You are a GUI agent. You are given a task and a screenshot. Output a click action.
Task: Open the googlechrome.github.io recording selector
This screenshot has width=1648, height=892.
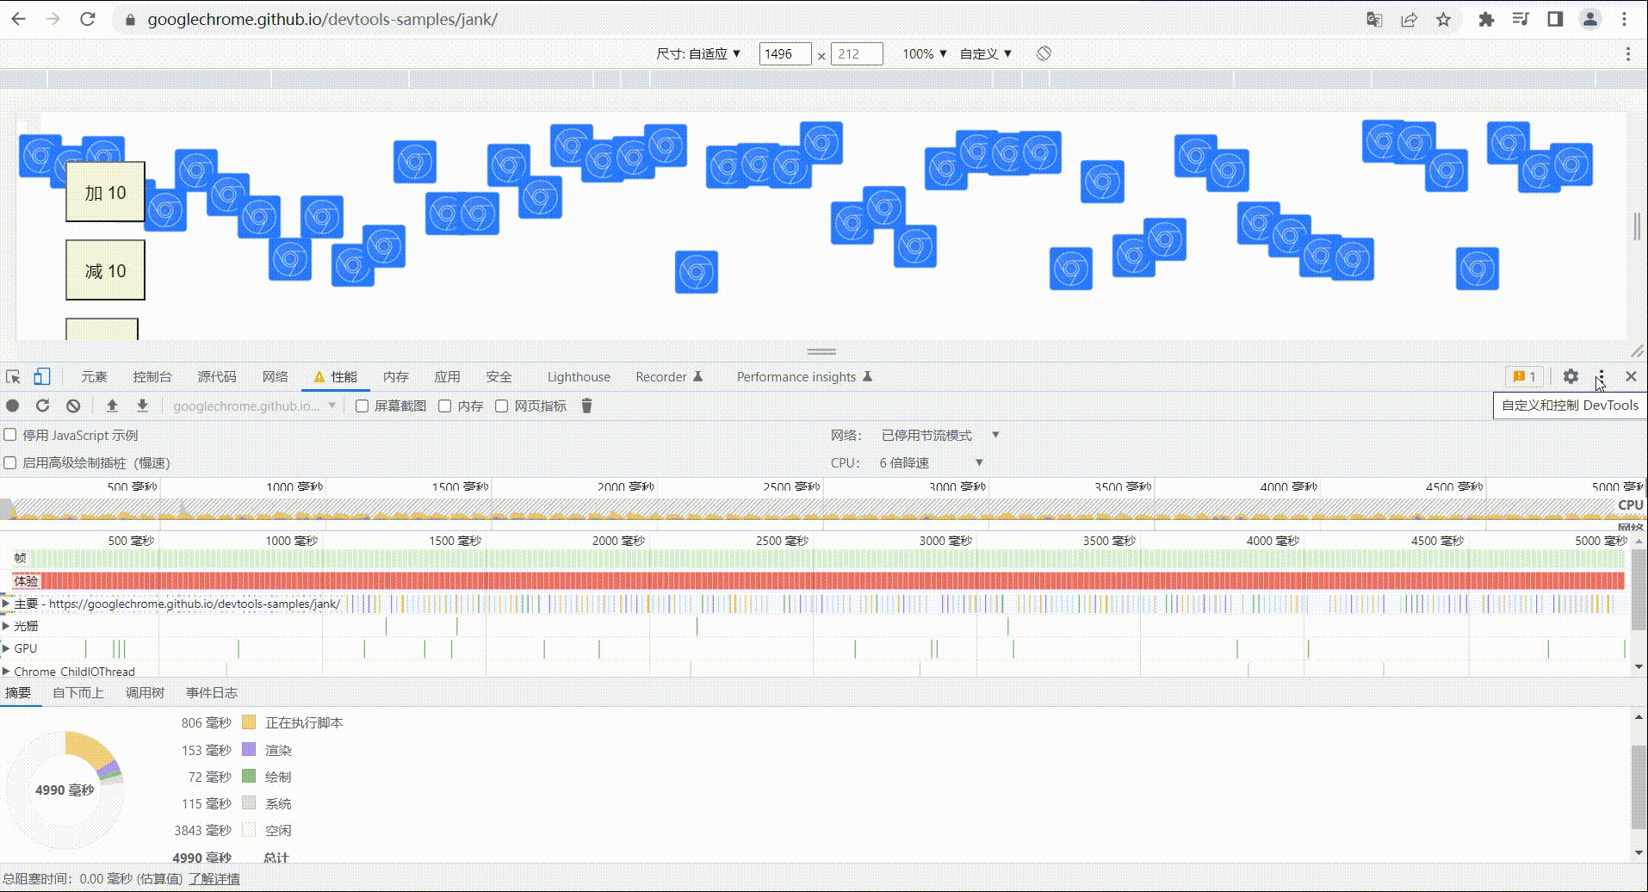(254, 406)
